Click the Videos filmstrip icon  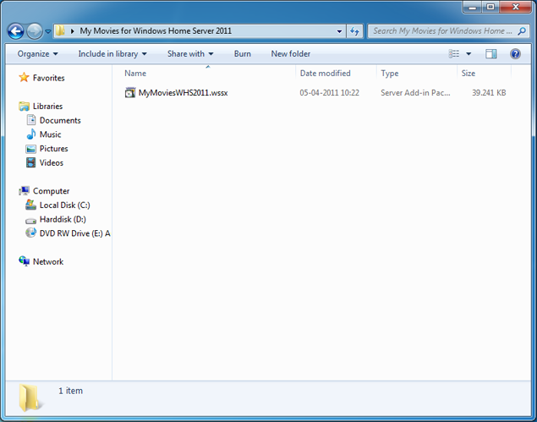(30, 162)
